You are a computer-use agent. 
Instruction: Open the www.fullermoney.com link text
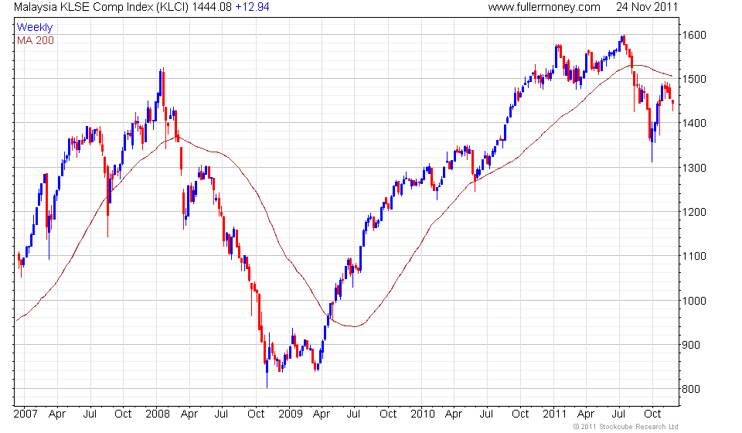(x=544, y=7)
